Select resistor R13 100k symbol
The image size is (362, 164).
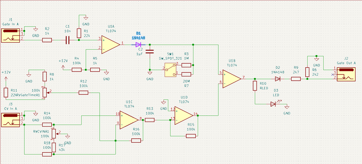coord(150,120)
